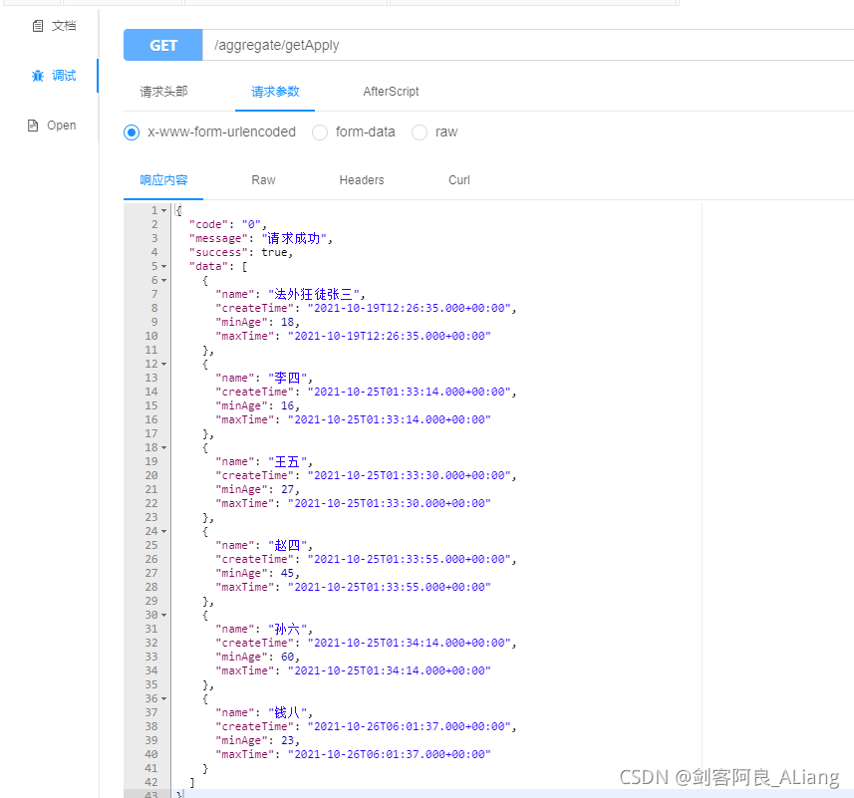
Task: Click the GET method button
Action: pos(162,45)
